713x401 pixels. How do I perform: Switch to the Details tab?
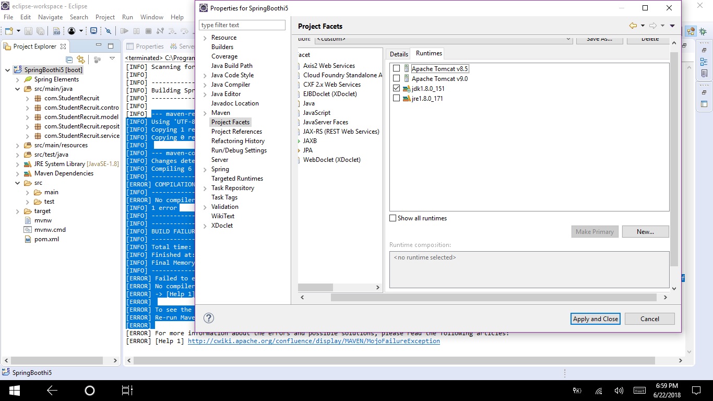tap(399, 54)
